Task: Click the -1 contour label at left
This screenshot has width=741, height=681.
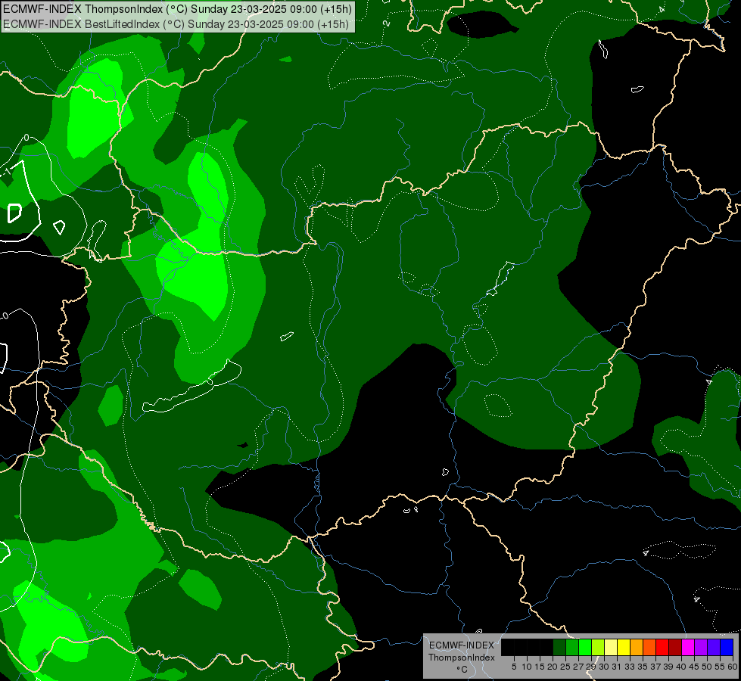Action: tap(7, 173)
